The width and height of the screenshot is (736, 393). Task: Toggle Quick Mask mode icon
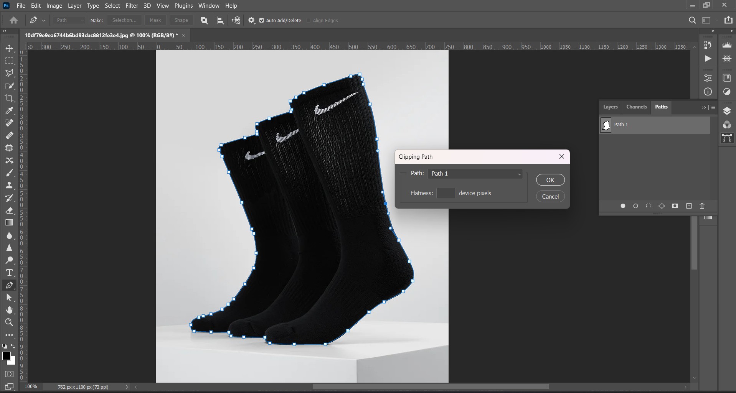[x=9, y=374]
